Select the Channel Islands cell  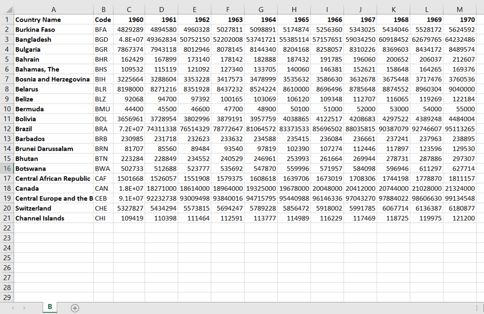point(54,218)
